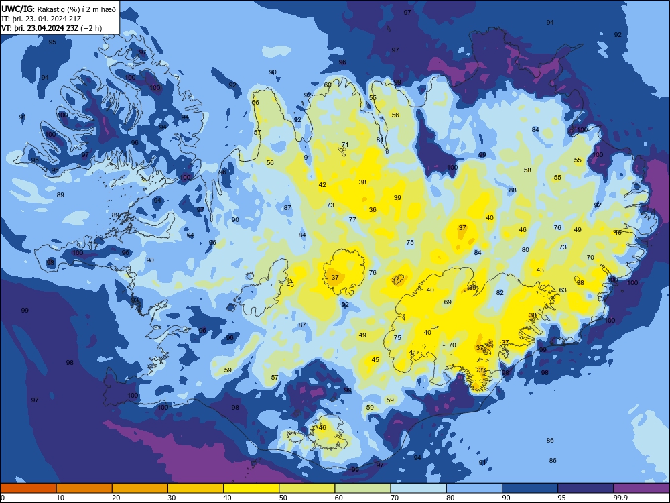Screen dimensions: 670x503
Task: Click the purple legend swatch above 99.9
Action: coord(641,488)
